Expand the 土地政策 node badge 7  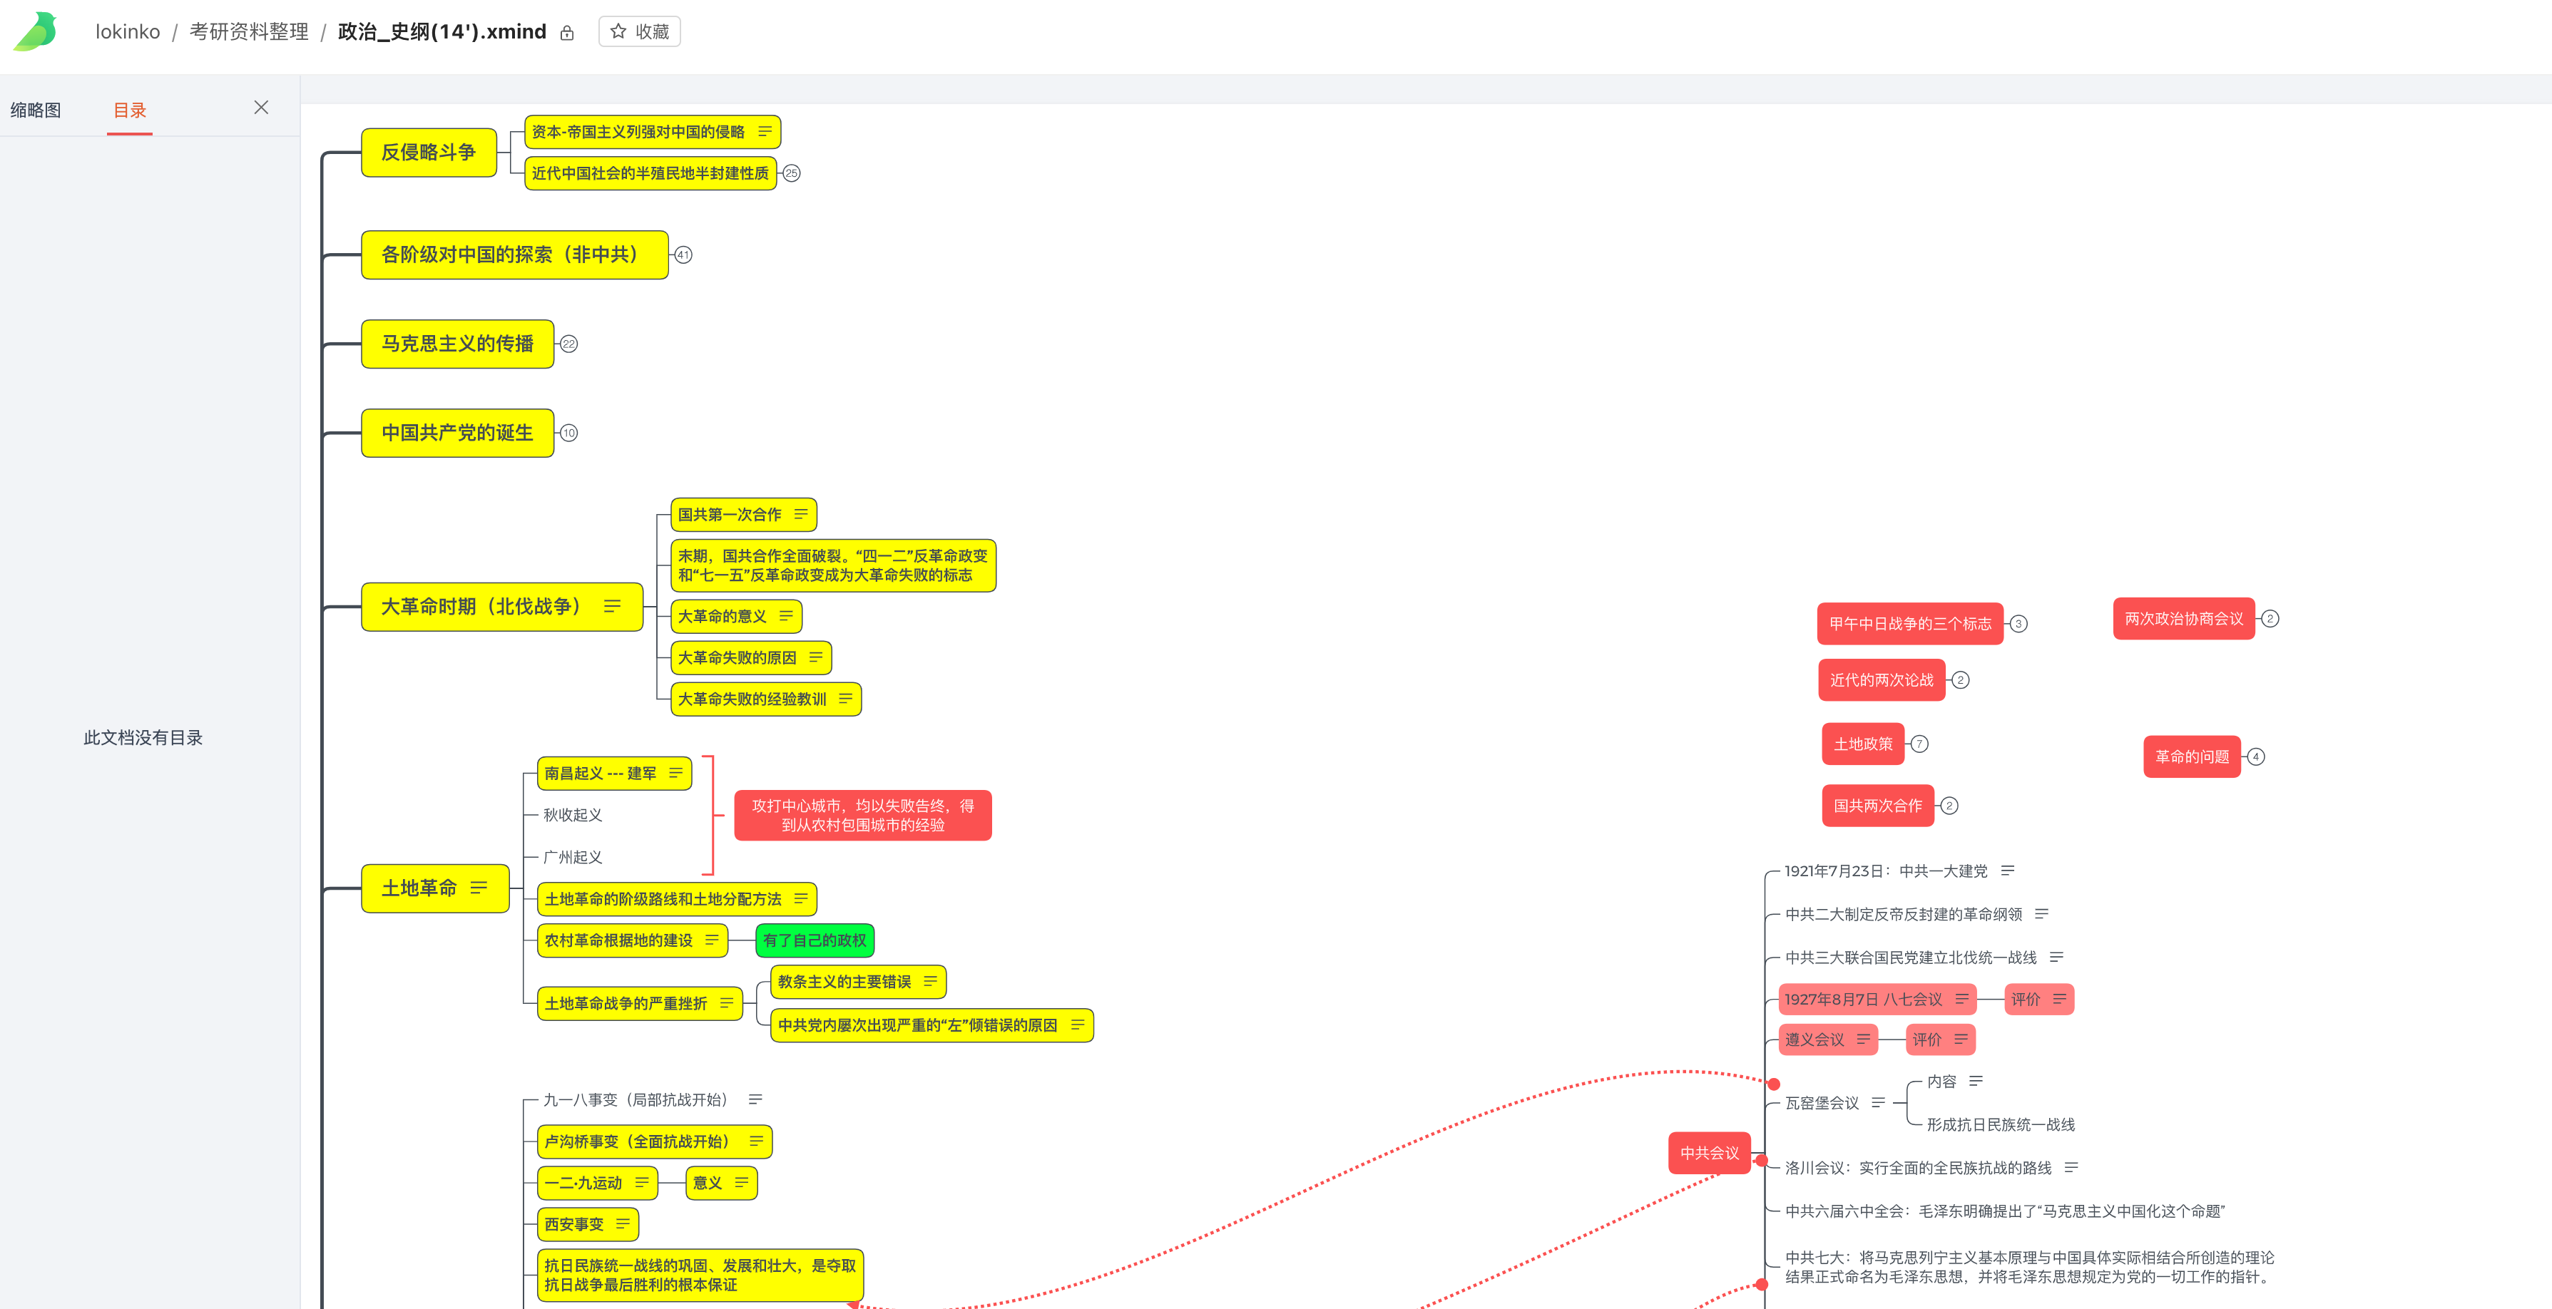coord(1919,744)
